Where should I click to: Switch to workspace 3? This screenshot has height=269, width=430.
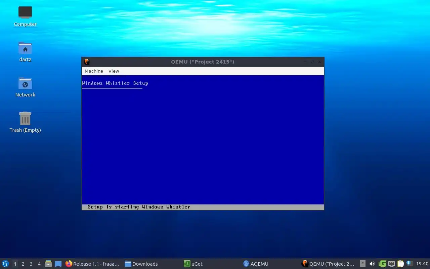pyautogui.click(x=31, y=264)
